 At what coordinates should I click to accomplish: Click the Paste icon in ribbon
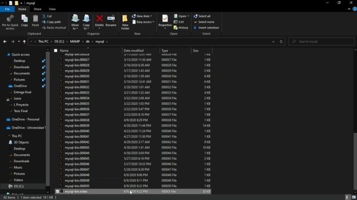[x=35, y=18]
